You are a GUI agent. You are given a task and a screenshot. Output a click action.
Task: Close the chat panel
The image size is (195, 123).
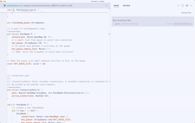pyautogui.click(x=191, y=6)
